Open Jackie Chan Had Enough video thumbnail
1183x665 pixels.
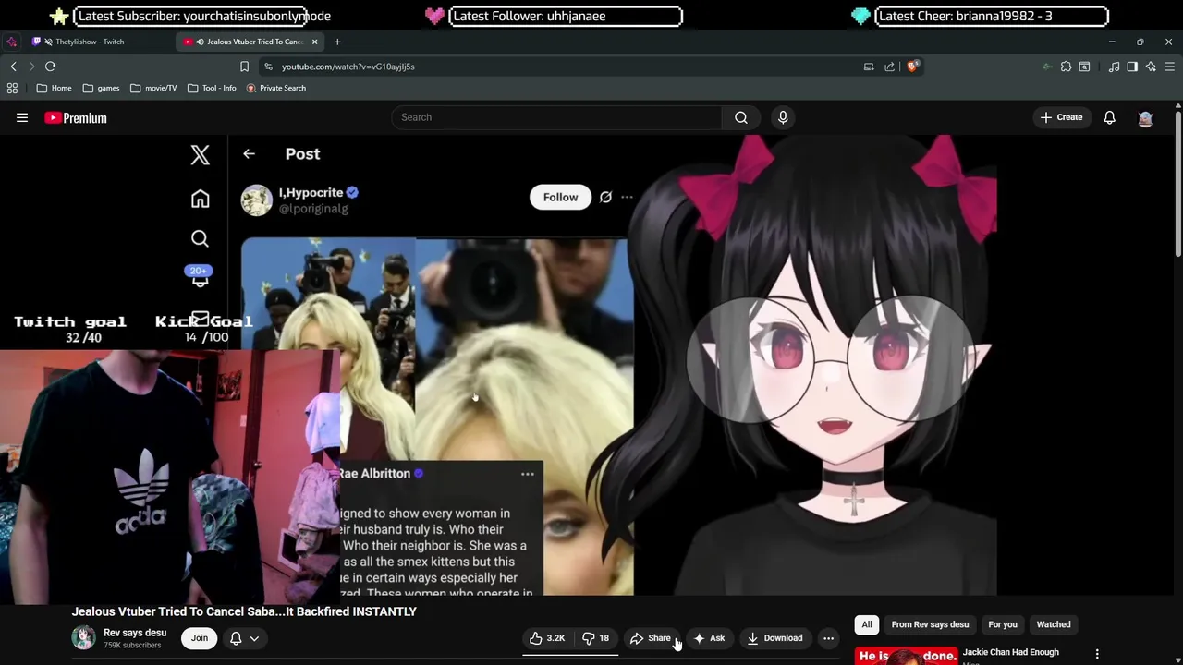906,655
